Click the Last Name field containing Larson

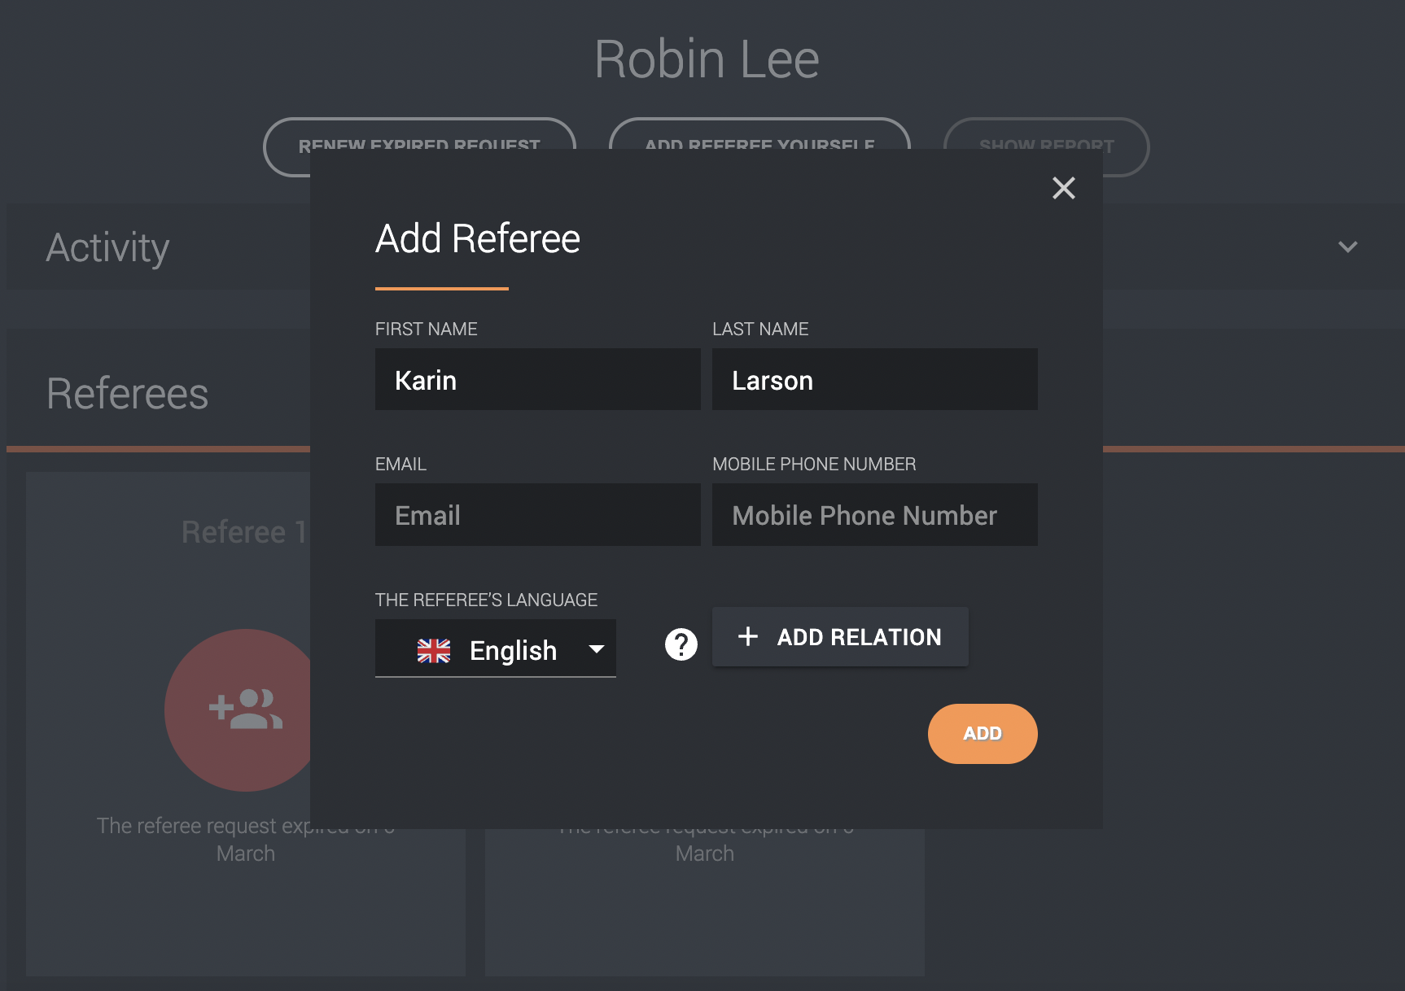[874, 380]
